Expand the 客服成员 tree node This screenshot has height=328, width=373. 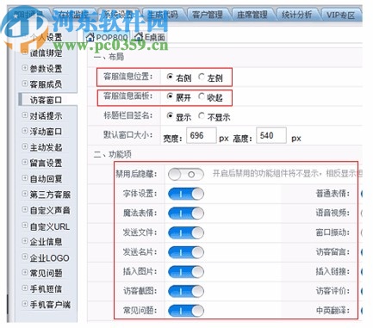coord(25,84)
